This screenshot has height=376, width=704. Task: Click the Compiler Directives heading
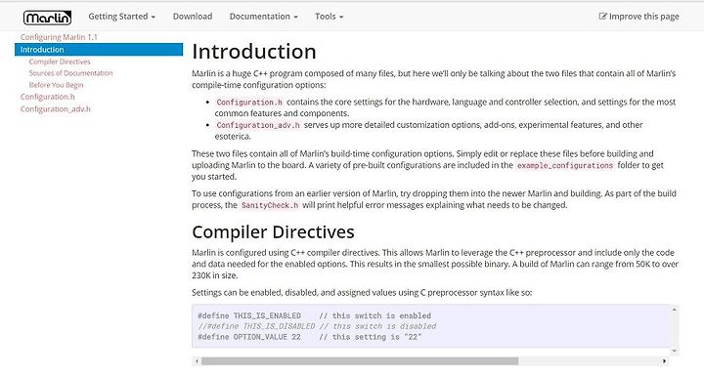[x=273, y=232]
